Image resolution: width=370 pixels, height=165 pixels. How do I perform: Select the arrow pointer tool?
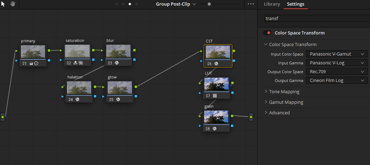[3, 4]
